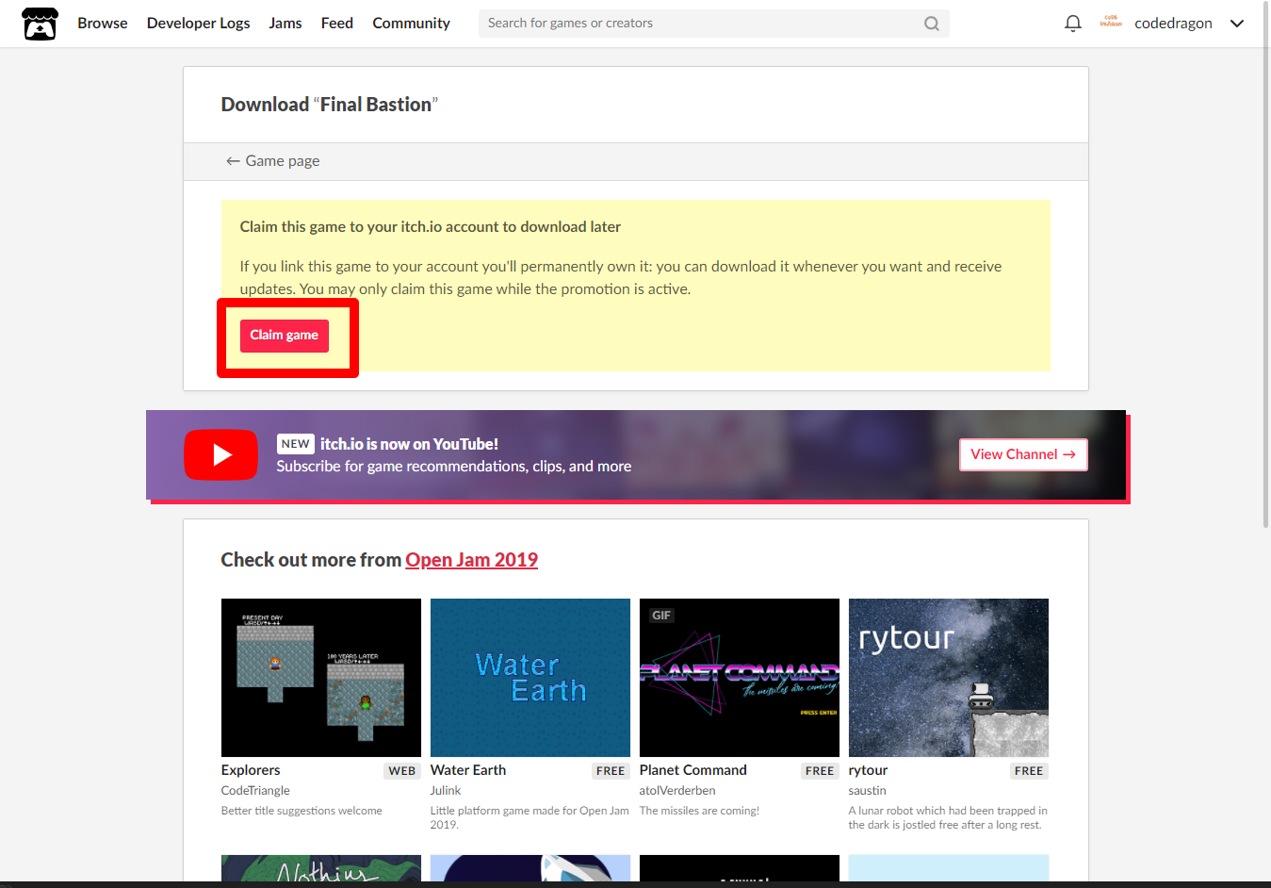Screen dimensions: 1271x888
Task: Open the Community page
Action: (411, 24)
